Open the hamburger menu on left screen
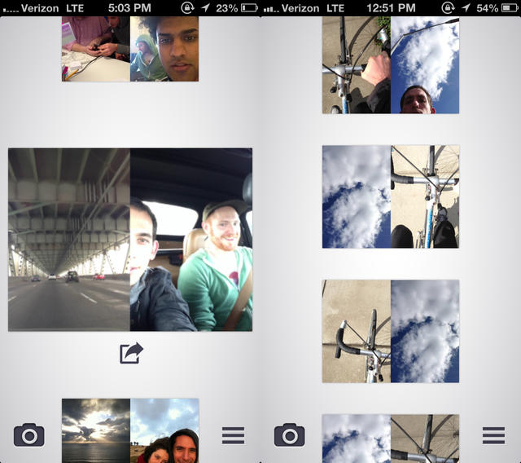 click(234, 435)
